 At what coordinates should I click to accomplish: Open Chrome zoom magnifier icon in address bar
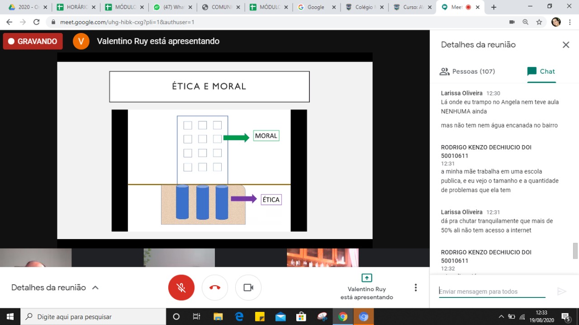(526, 22)
